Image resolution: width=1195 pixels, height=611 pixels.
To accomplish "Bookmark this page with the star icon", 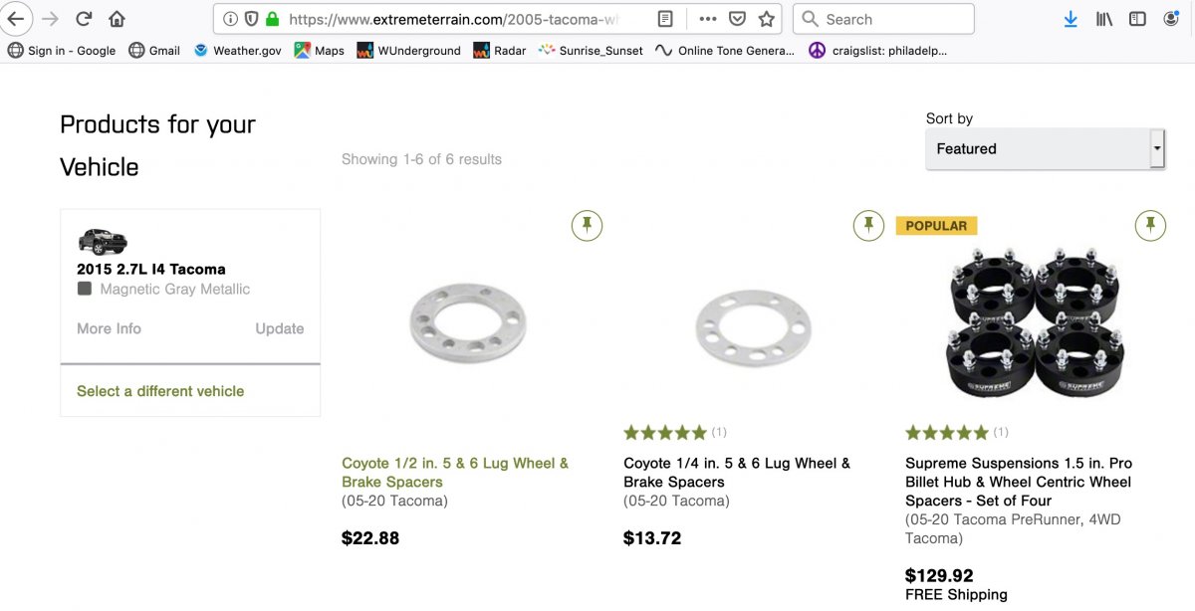I will [x=766, y=19].
